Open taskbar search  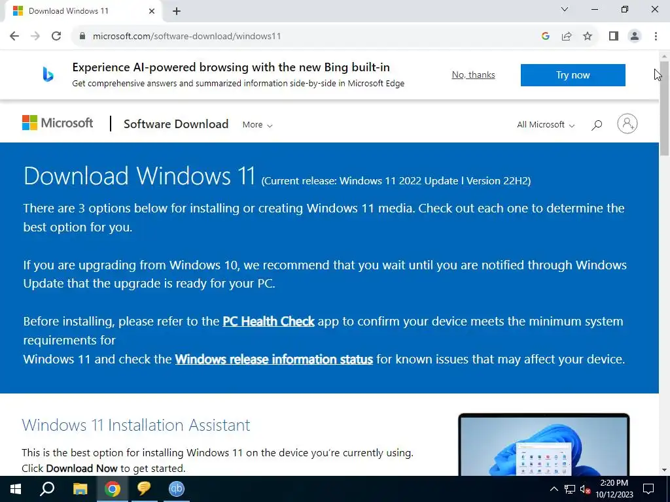click(x=47, y=489)
